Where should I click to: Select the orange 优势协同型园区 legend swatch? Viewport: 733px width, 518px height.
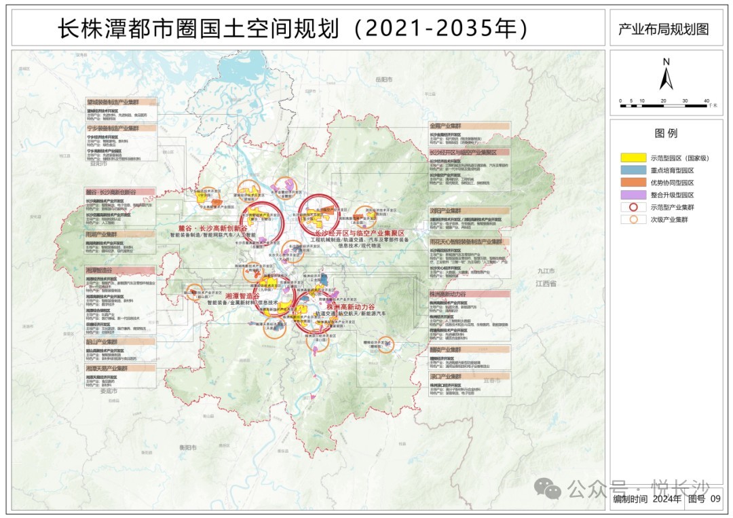coord(633,183)
